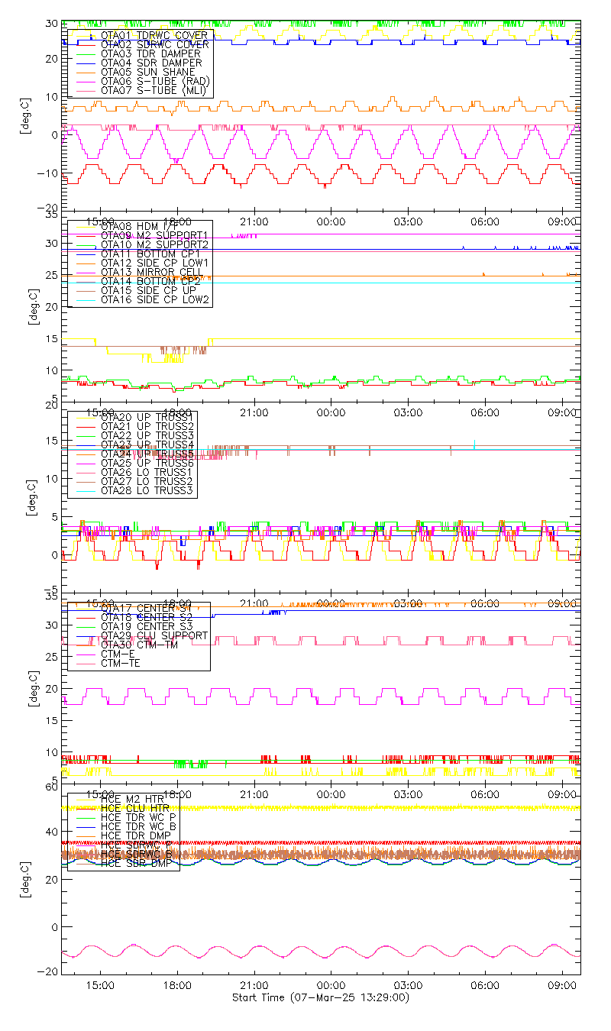Select the OTA02 SDRWC COVER legend entry
Screen dimensions: 611x1031
(155, 44)
